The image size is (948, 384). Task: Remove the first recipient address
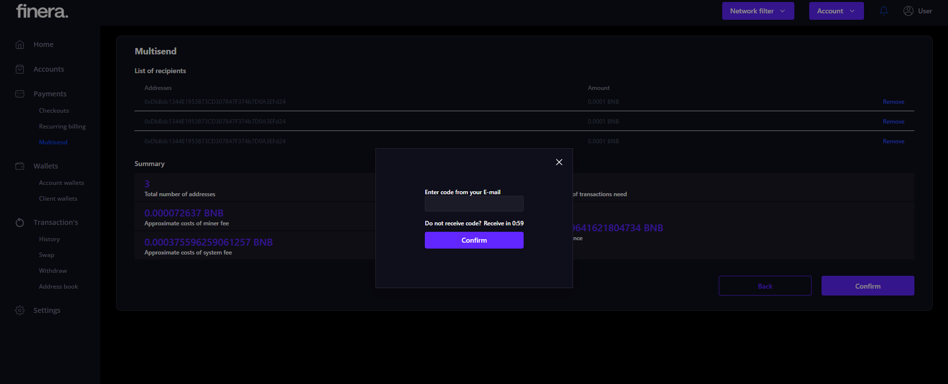click(893, 102)
